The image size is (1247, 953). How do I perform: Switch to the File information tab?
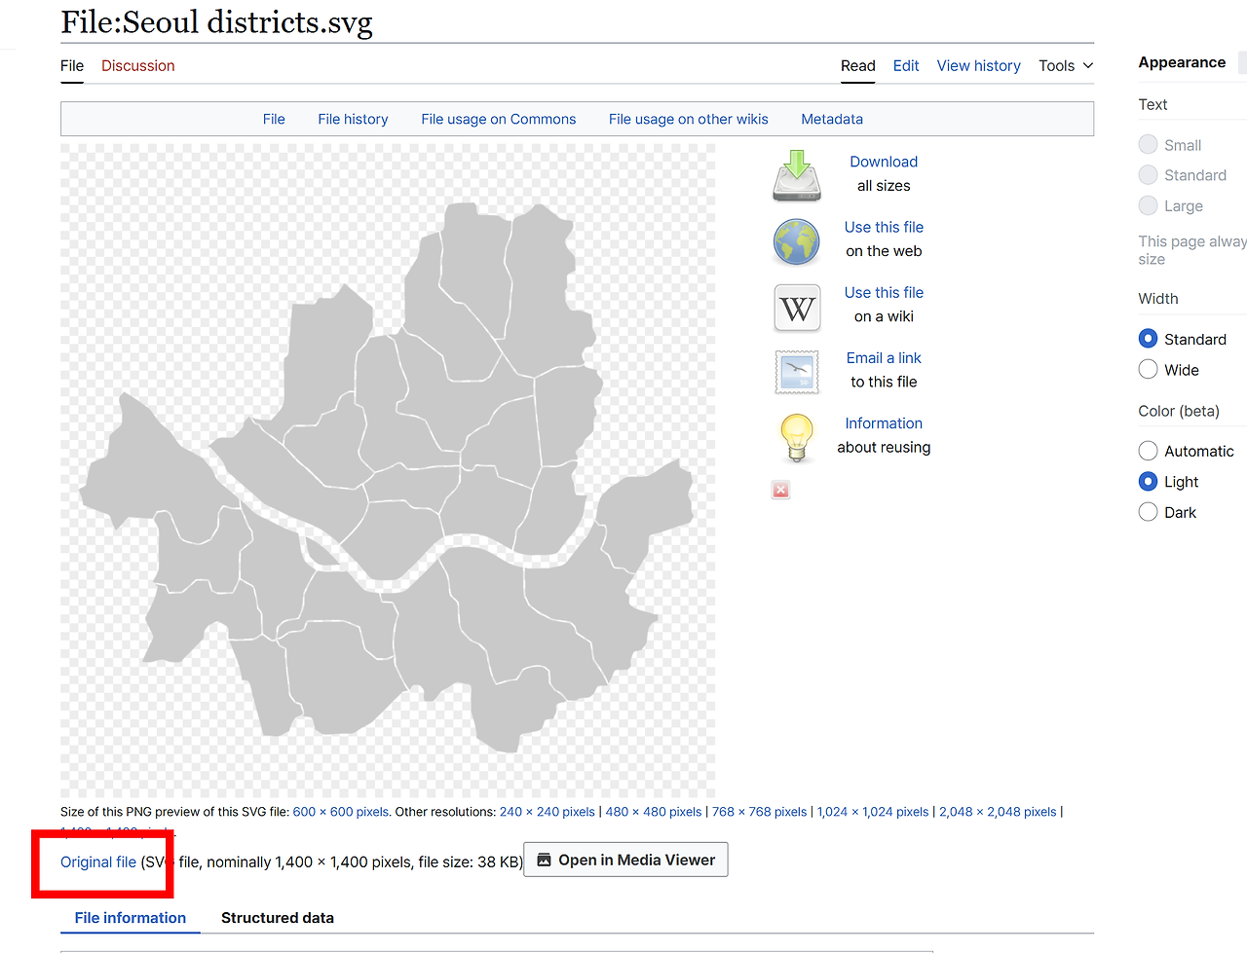(131, 918)
